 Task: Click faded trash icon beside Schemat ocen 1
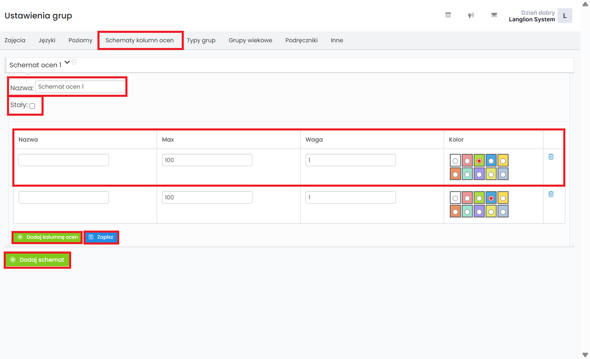pos(74,62)
